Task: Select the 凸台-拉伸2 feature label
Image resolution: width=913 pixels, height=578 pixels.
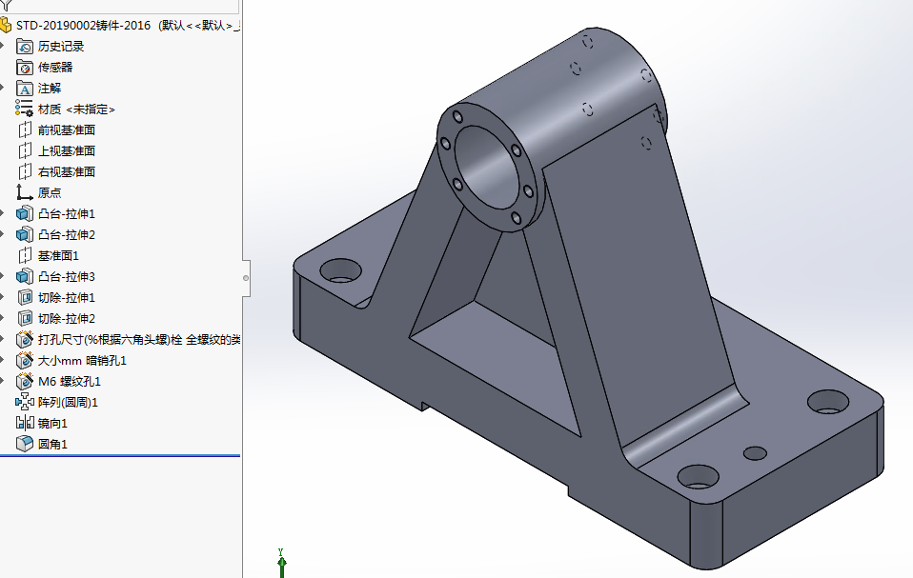Action: click(x=67, y=235)
